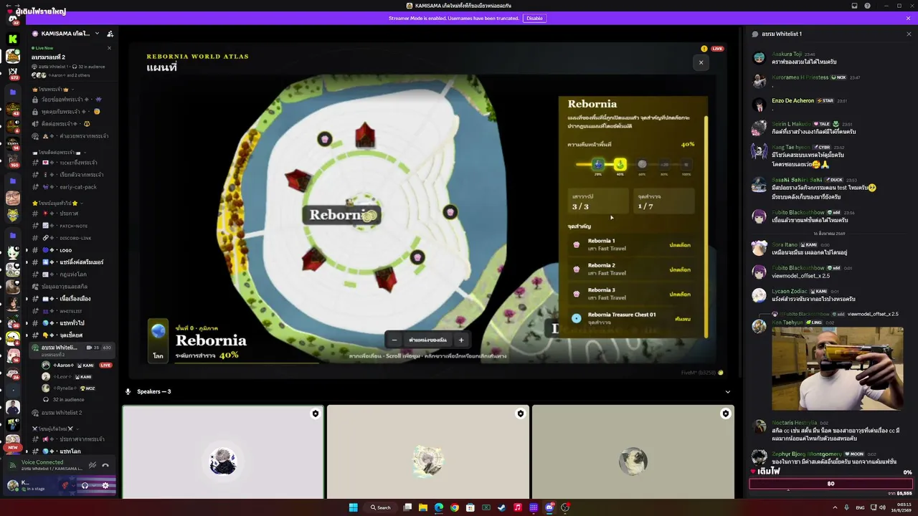Choose Rebornia 1 fast travel point
The image size is (918, 516).
(x=631, y=244)
